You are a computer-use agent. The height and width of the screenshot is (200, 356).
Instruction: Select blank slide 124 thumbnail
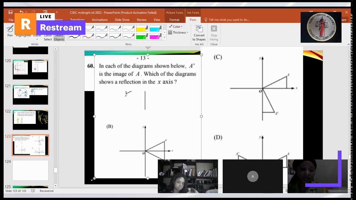click(30, 170)
